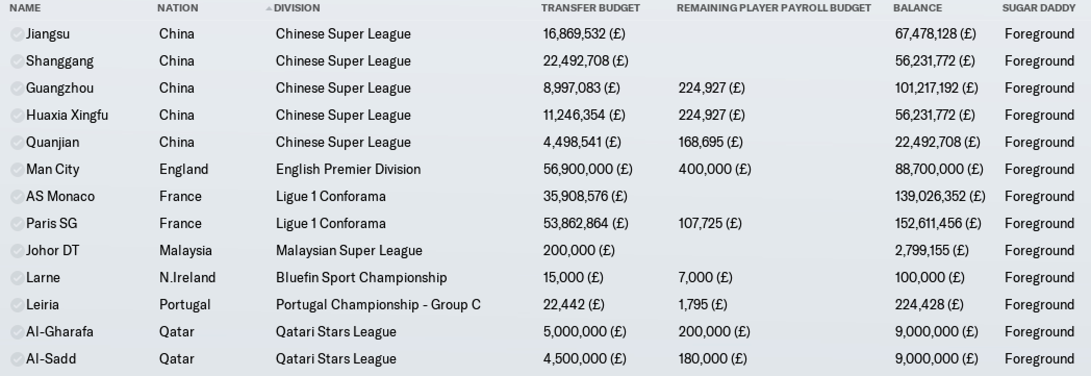Tick the checkmark icon beside Jiangsu
The width and height of the screenshot is (1091, 376).
[x=17, y=34]
